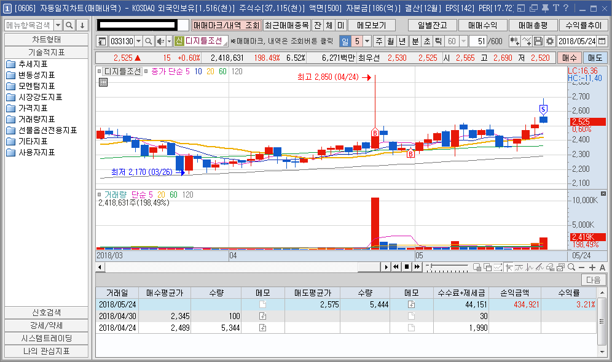Click chart scroll left arrow
The height and width of the screenshot is (362, 612).
pos(100,268)
